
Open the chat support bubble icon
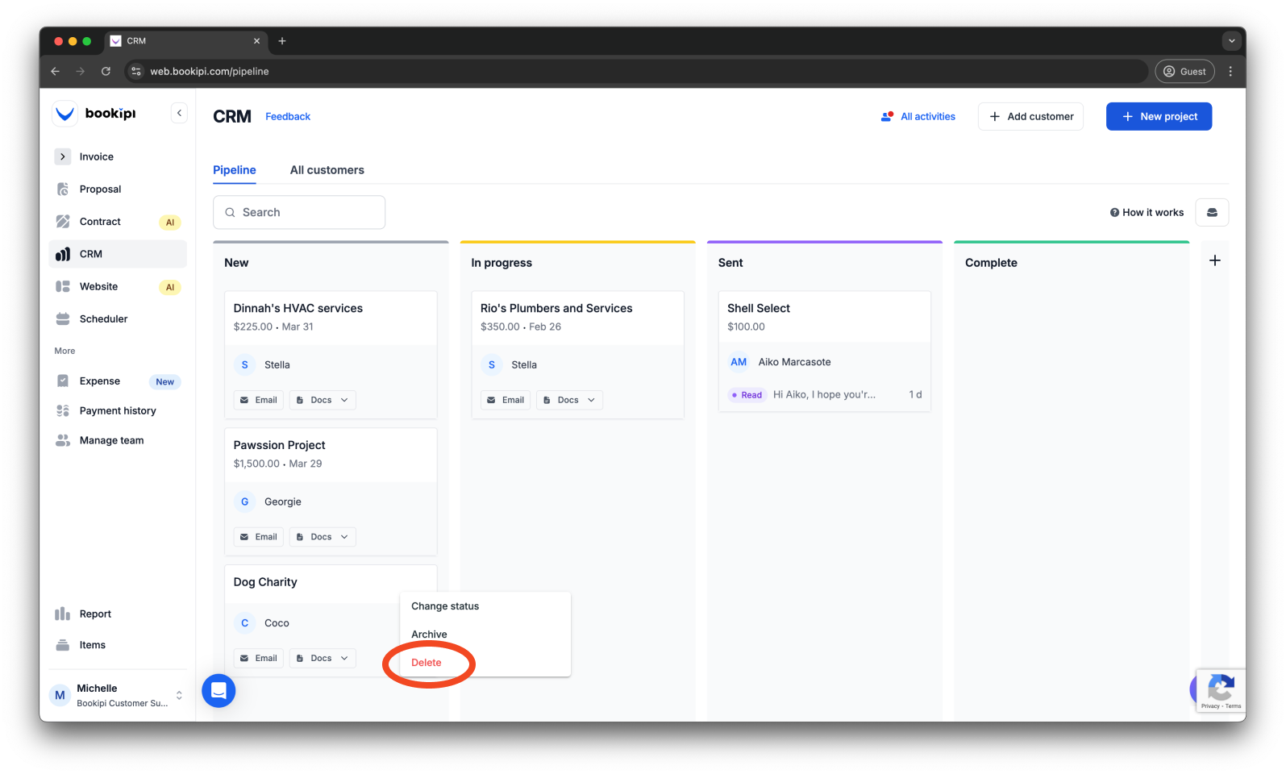(x=218, y=691)
